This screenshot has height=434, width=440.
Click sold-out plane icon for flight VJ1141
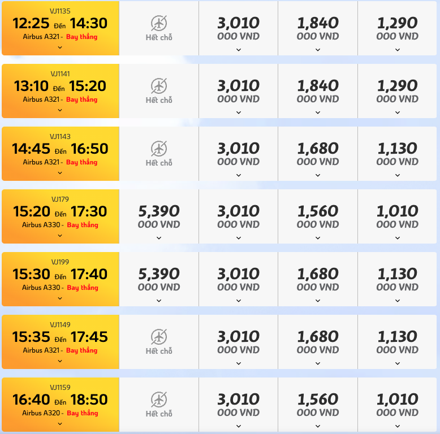(x=159, y=86)
